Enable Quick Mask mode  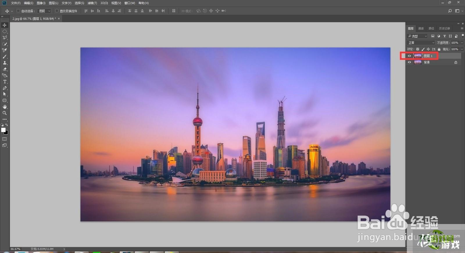(x=5, y=139)
